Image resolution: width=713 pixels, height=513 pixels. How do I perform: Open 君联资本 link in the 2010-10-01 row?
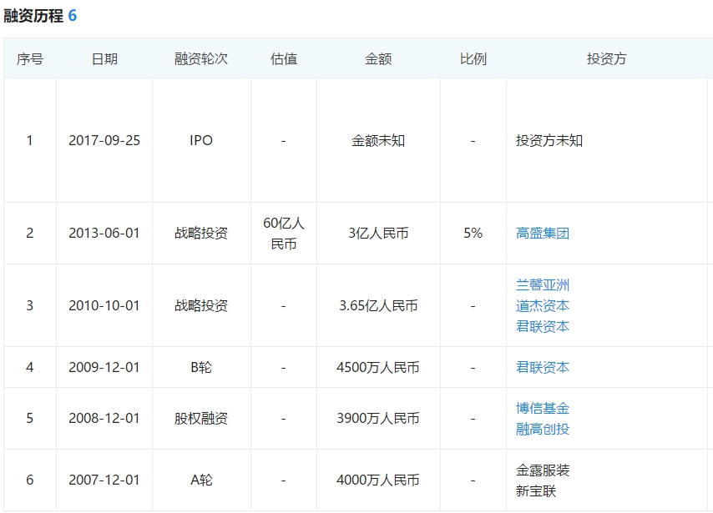click(543, 326)
